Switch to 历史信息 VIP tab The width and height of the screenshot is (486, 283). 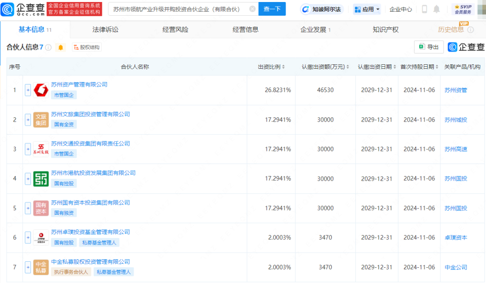point(451,30)
